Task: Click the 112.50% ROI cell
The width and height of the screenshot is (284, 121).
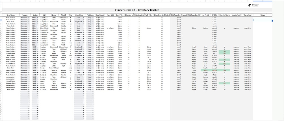Action: 214,28
